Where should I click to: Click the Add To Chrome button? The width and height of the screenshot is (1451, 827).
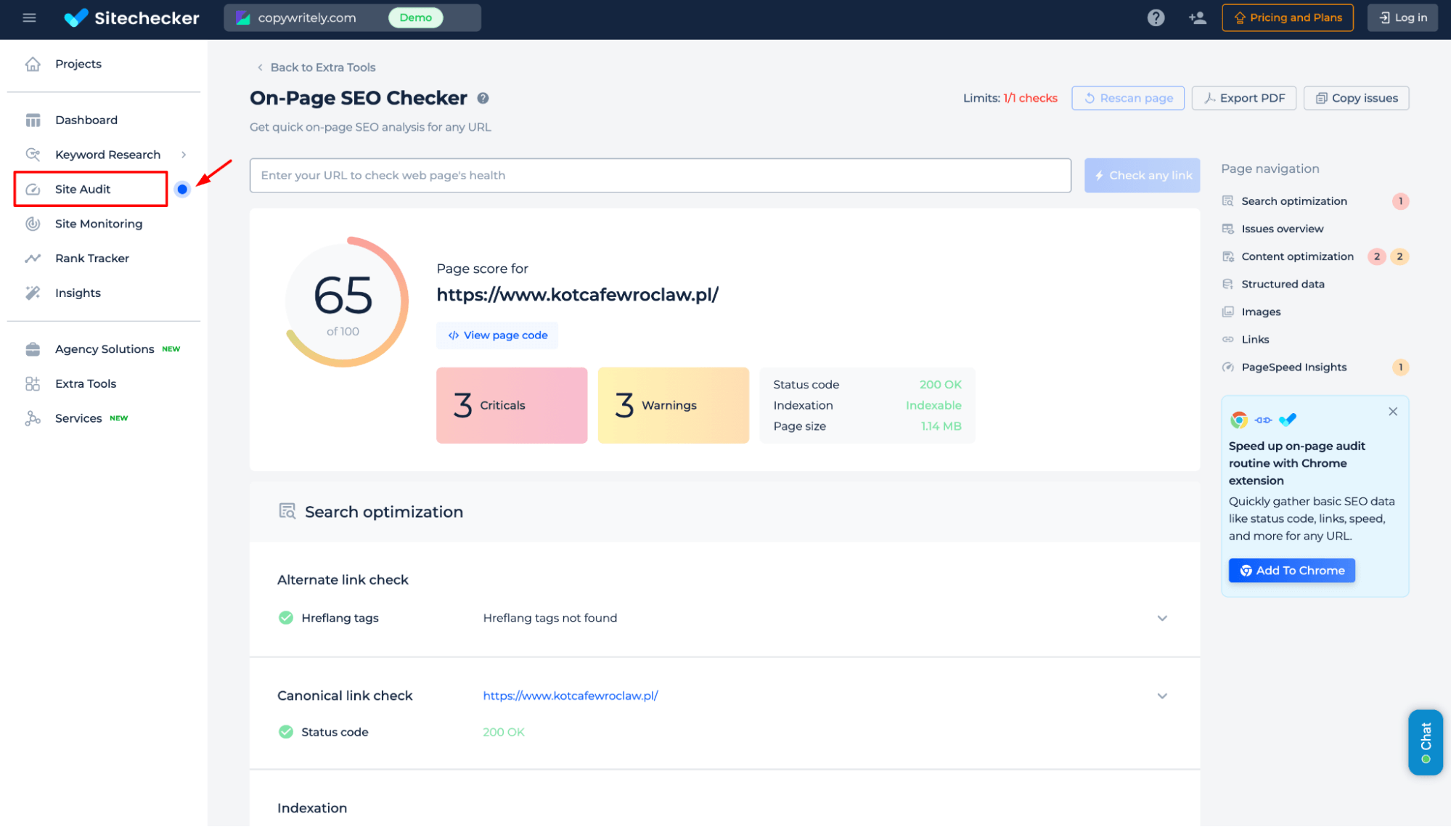(x=1291, y=570)
